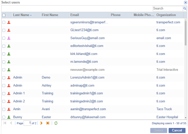This screenshot has width=188, height=134.
Task: Click into the Search field
Action: [168, 9]
